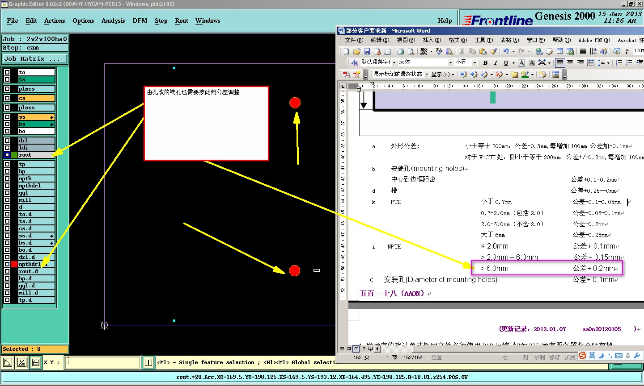Viewport: 644px width, 386px height.
Task: Toggle display checkbox for layer 'rout'
Action: tap(7, 155)
